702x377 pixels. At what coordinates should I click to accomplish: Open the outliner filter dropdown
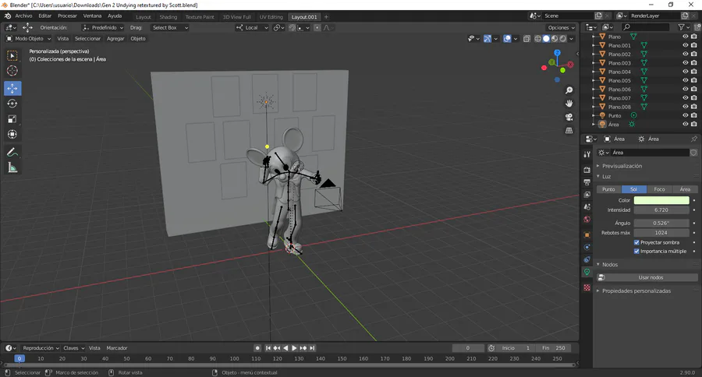point(683,28)
